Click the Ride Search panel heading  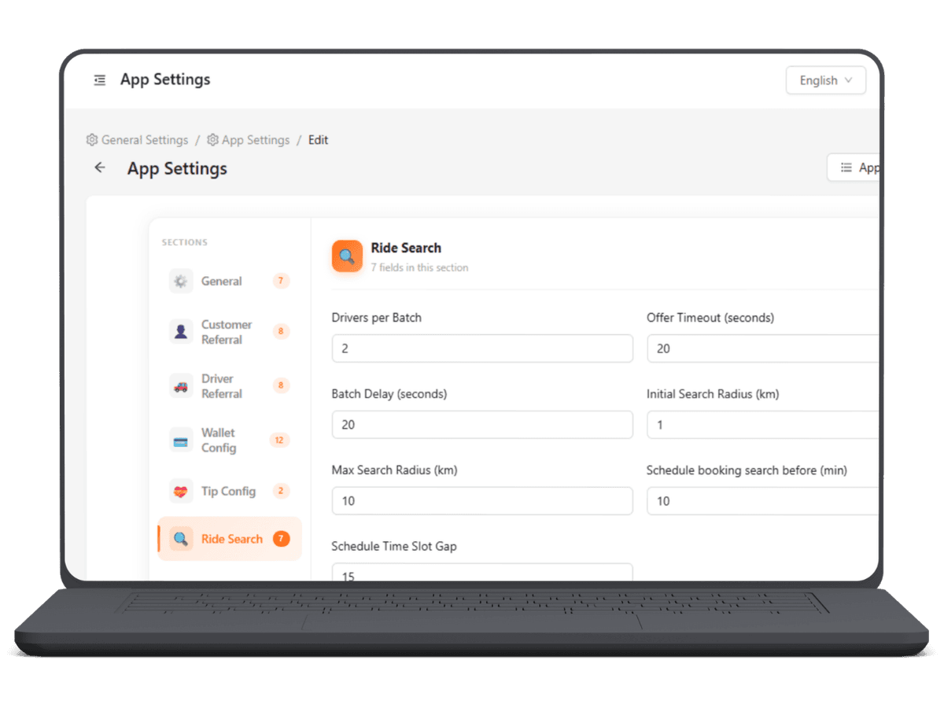tap(406, 248)
